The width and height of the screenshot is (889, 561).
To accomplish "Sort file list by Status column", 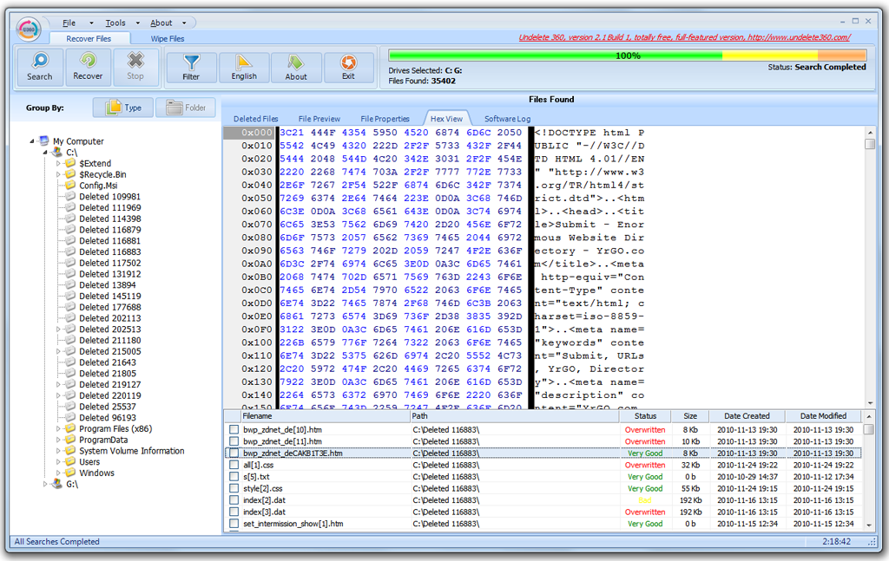I will pyautogui.click(x=645, y=416).
